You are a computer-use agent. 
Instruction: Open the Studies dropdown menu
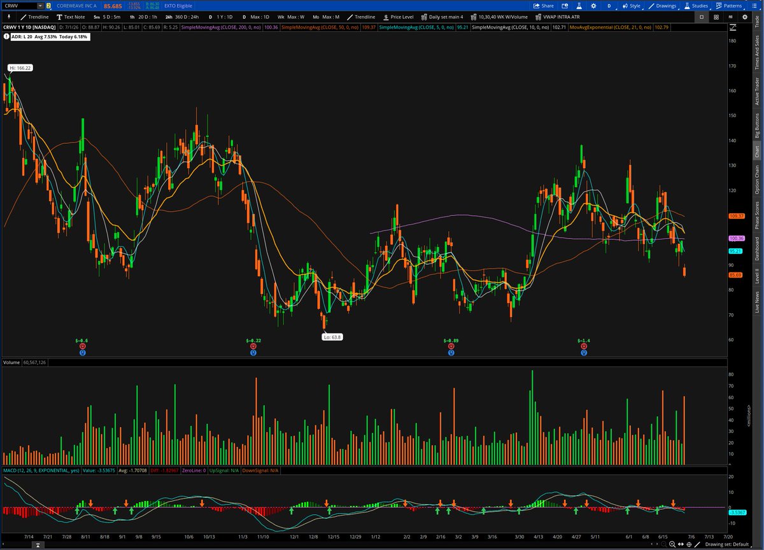point(697,6)
